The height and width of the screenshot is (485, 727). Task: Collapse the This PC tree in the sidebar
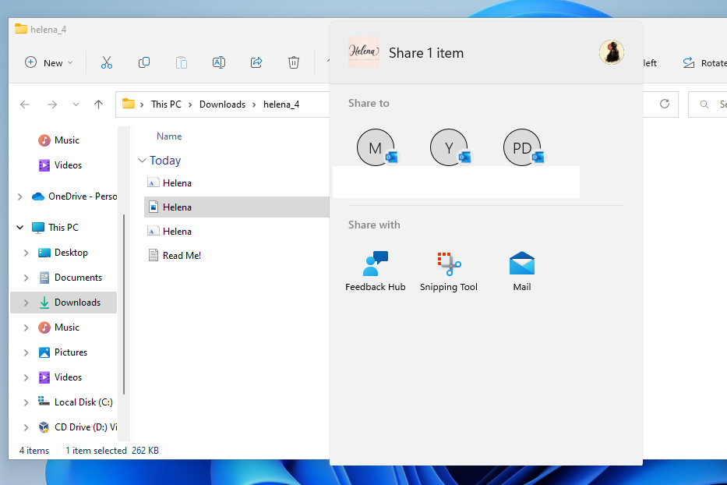(x=19, y=227)
